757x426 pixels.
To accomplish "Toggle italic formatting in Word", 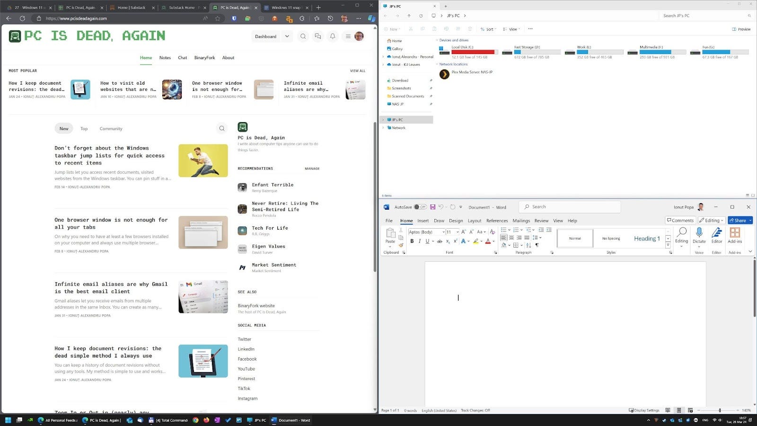I will click(x=420, y=241).
